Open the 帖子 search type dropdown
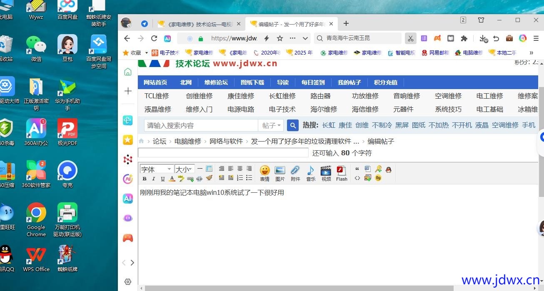 click(271, 125)
